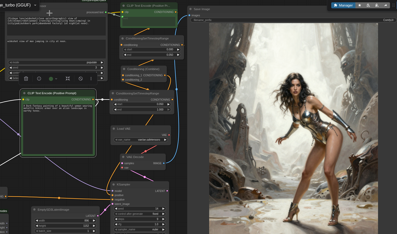Delete the selected node with trash icon

click(26, 79)
